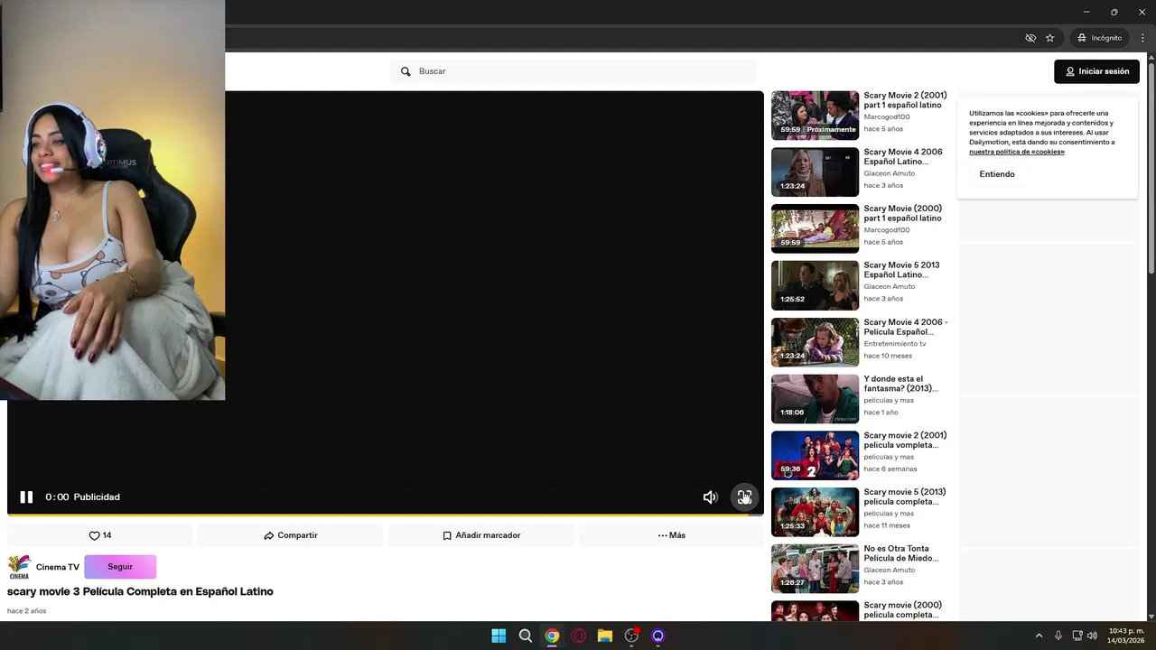Viewport: 1156px width, 650px height.
Task: Open the Incógnito profile indicator
Action: click(1099, 38)
